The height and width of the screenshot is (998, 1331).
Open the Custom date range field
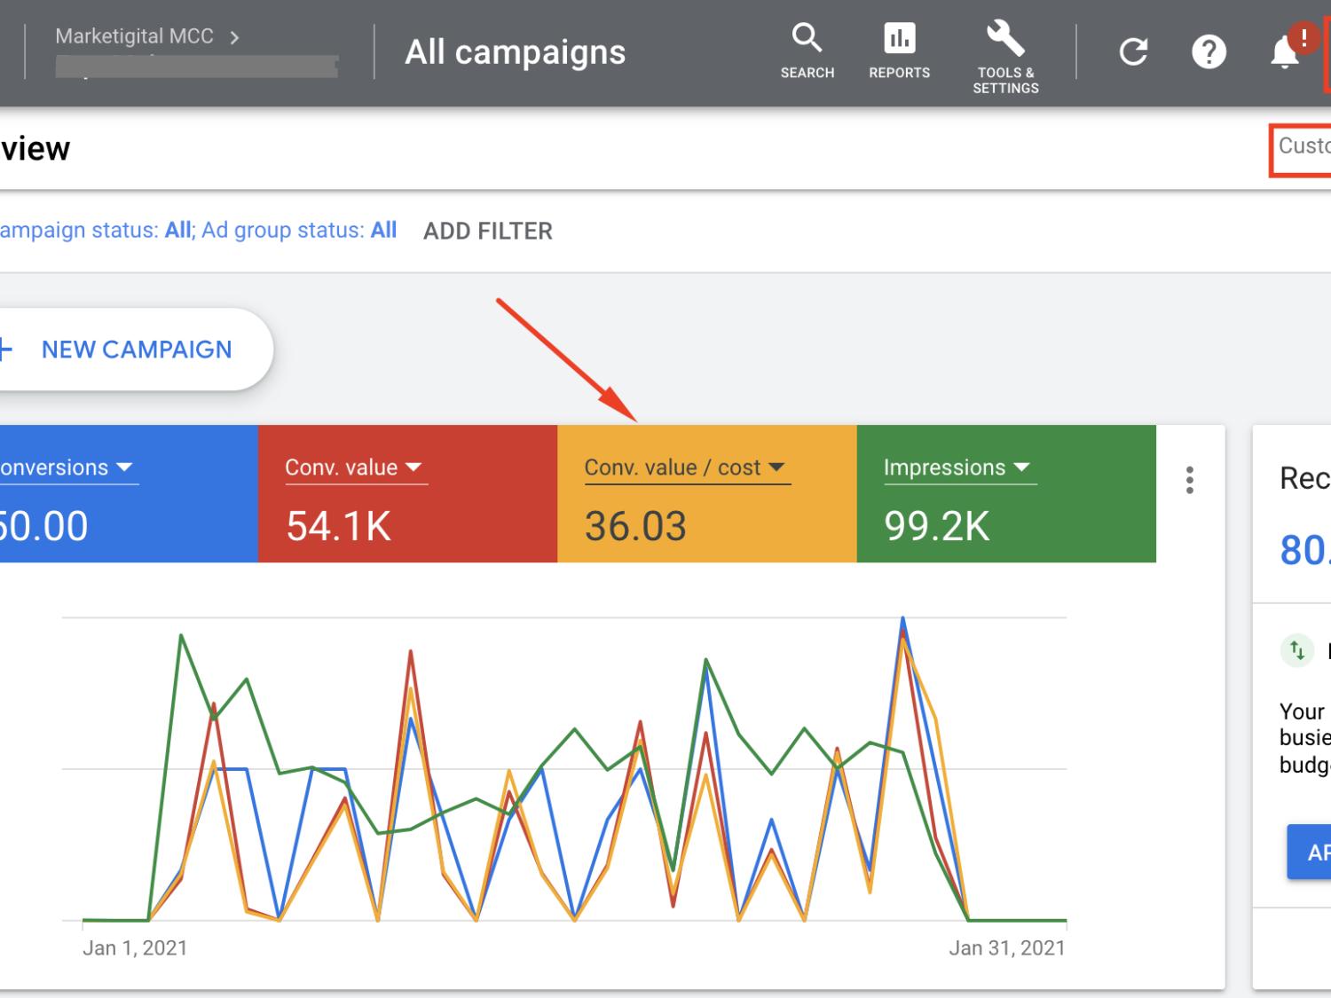coord(1303,147)
